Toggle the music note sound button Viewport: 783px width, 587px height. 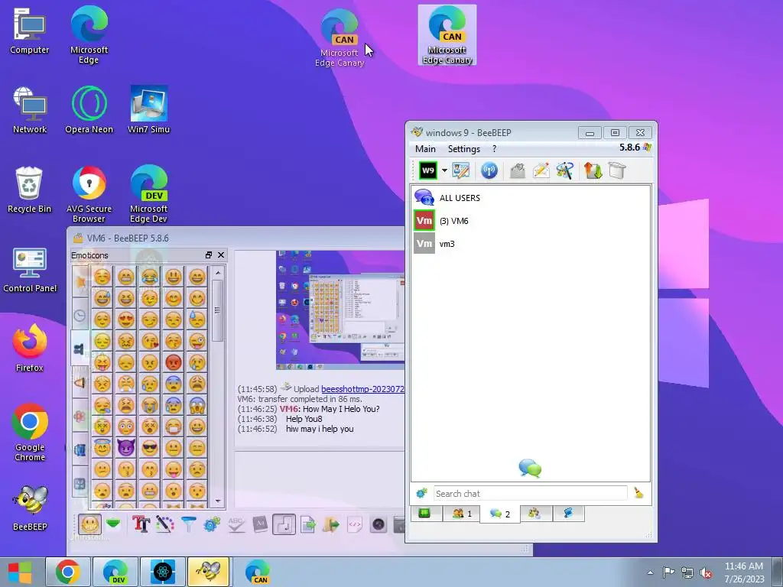click(x=284, y=524)
